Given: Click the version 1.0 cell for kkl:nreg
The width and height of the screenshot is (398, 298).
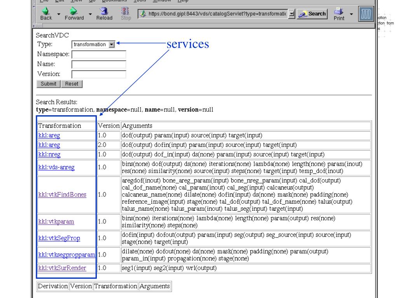Looking at the screenshot, I should 109,154.
